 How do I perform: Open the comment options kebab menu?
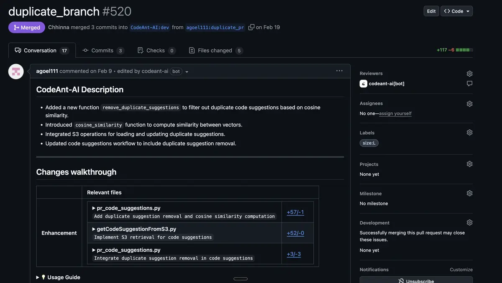tap(339, 71)
